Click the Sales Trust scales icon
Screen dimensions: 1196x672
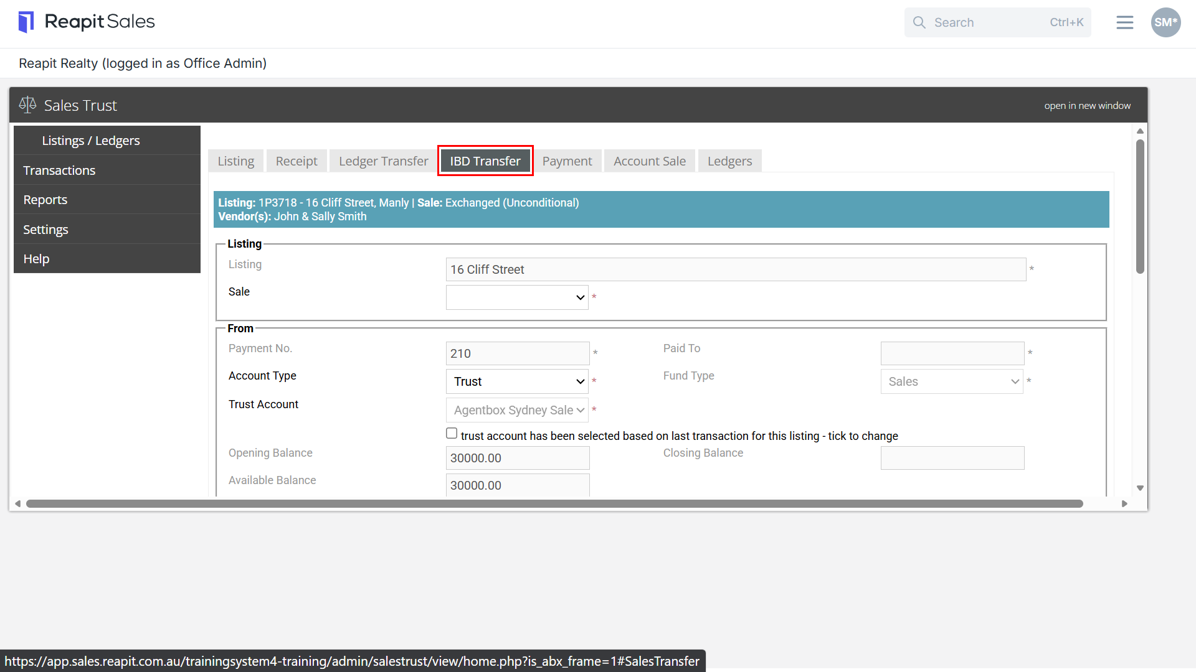click(x=27, y=105)
